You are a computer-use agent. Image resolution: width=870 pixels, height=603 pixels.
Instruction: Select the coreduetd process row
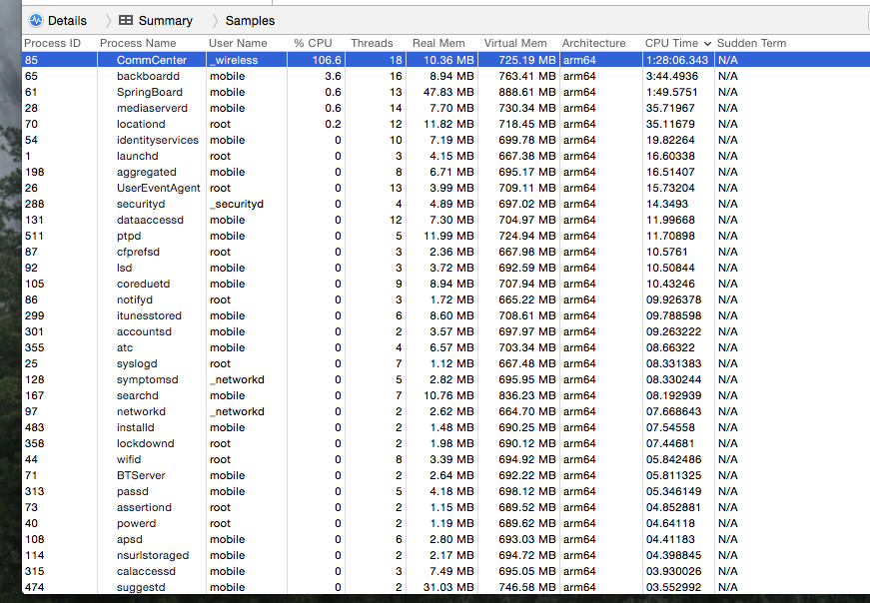tap(445, 284)
